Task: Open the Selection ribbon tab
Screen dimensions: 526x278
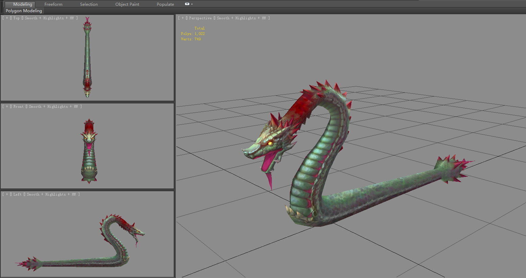Action: [x=89, y=4]
